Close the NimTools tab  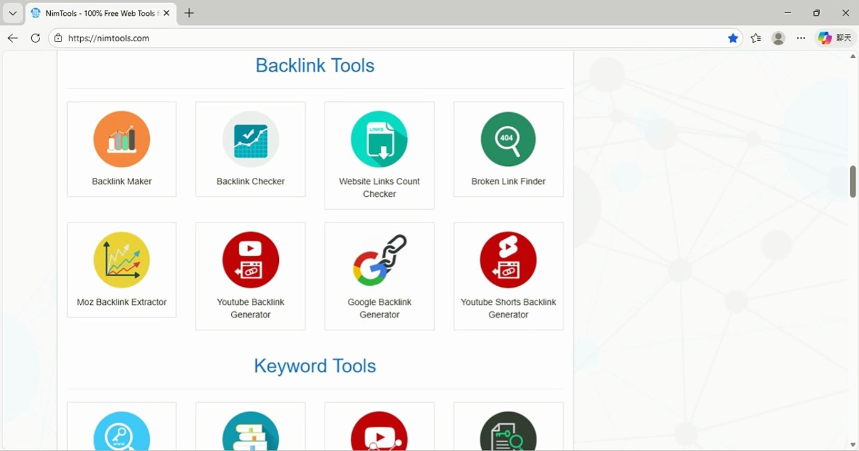click(x=167, y=13)
